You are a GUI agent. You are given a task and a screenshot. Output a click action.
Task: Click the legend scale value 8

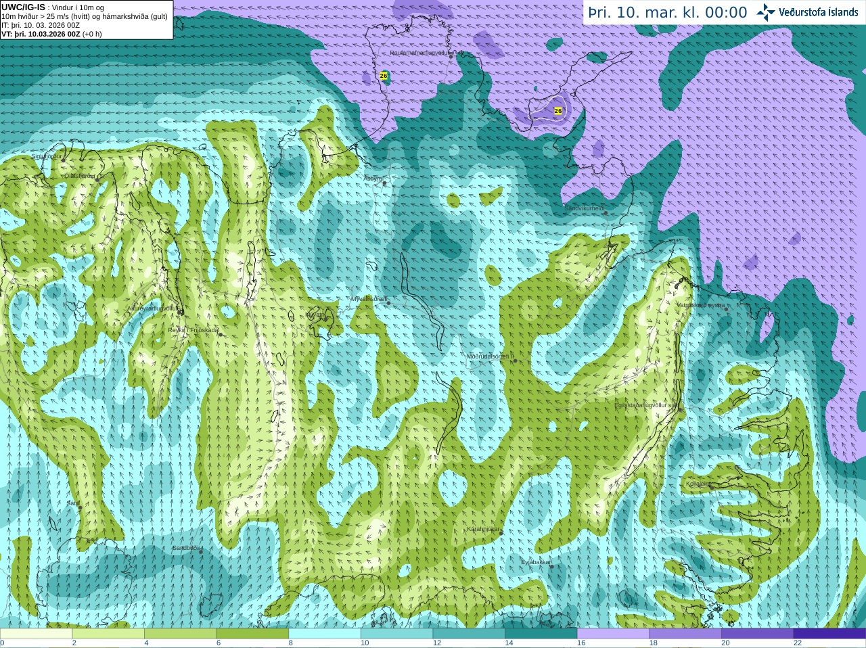[291, 643]
